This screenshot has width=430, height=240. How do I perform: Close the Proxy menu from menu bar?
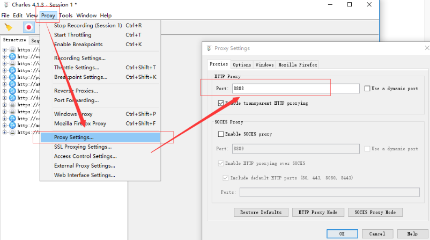tap(48, 16)
